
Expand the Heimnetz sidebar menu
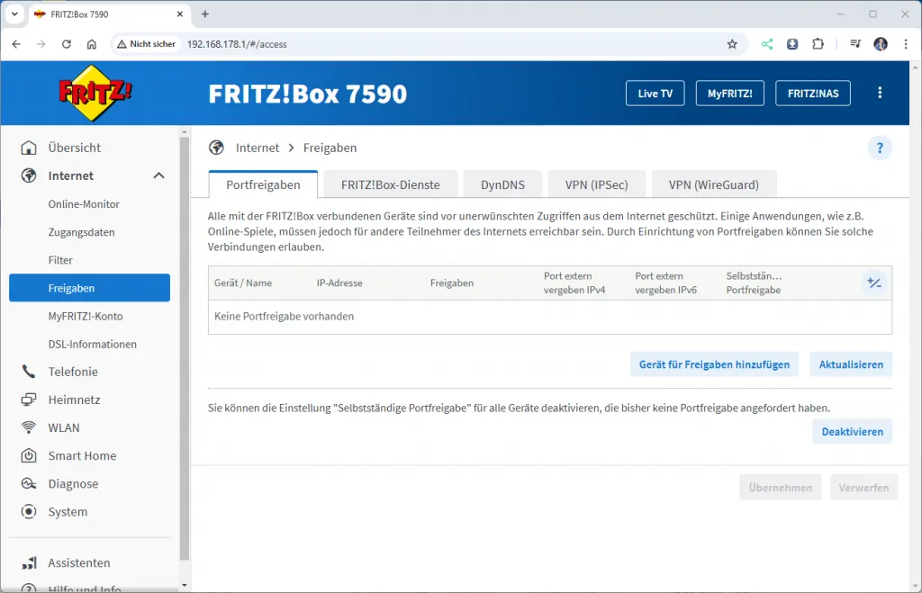pos(74,400)
